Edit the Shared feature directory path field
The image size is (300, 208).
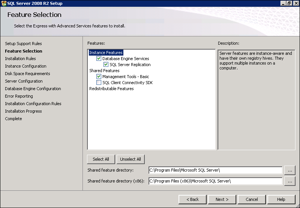215,170
